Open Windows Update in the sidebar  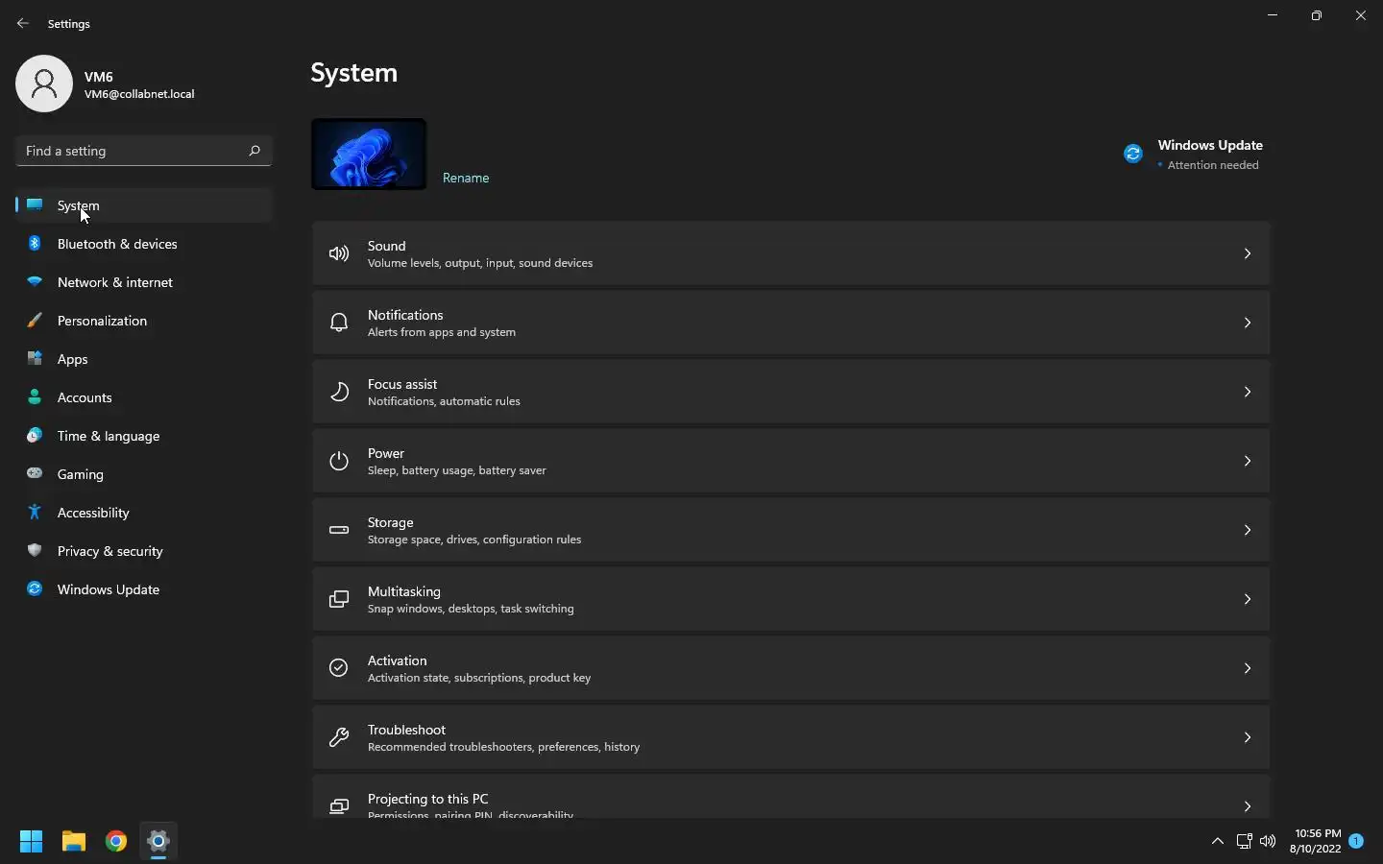click(144, 589)
